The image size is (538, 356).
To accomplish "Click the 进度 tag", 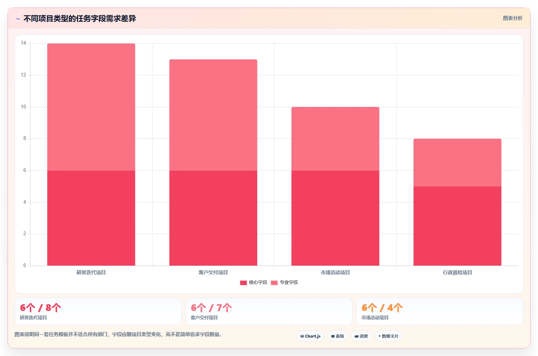I will 361,336.
